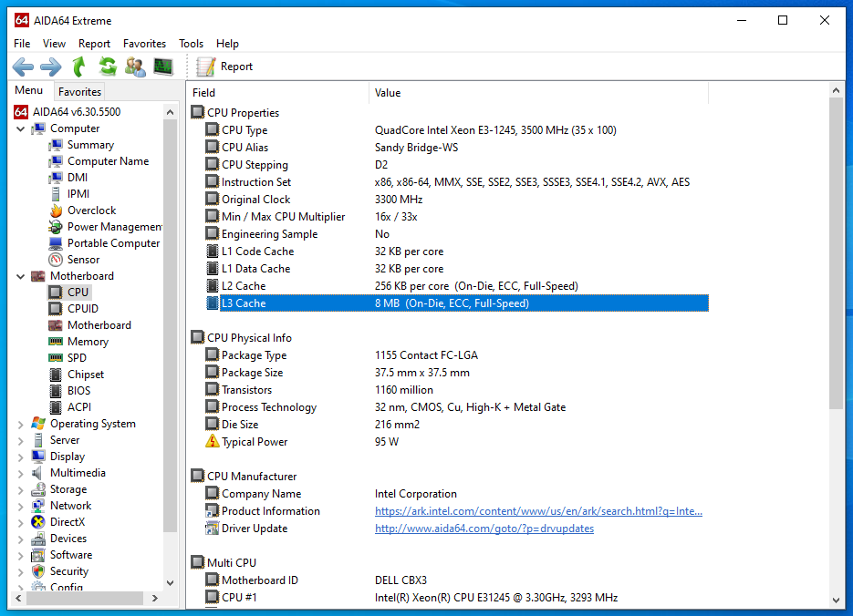Image resolution: width=853 pixels, height=616 pixels.
Task: Expand the Operating System node
Action: point(21,424)
